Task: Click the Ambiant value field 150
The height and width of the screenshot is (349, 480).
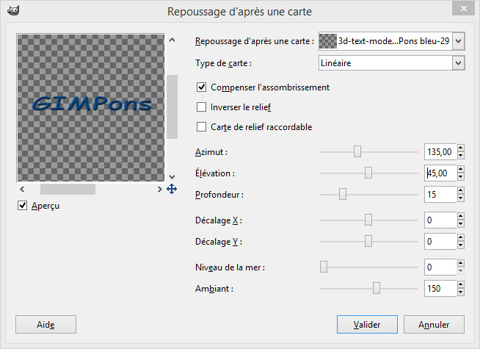Action: pyautogui.click(x=440, y=288)
